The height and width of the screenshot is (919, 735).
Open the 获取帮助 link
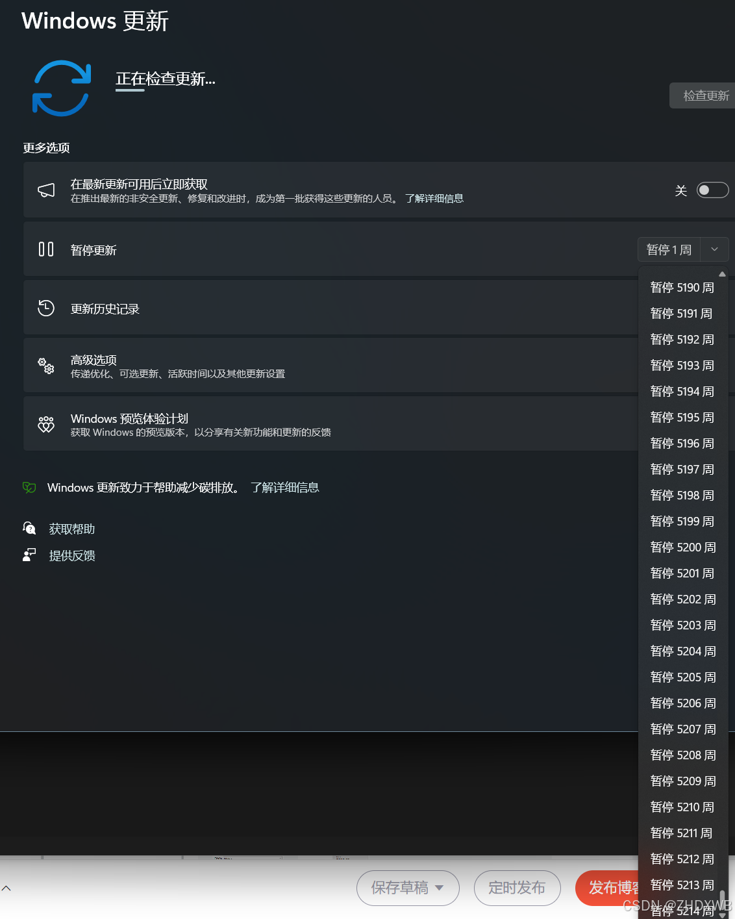click(72, 529)
